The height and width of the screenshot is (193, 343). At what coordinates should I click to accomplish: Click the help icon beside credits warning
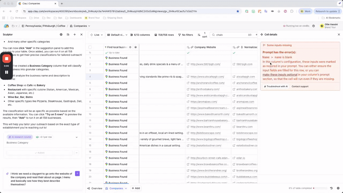coord(314,26)
